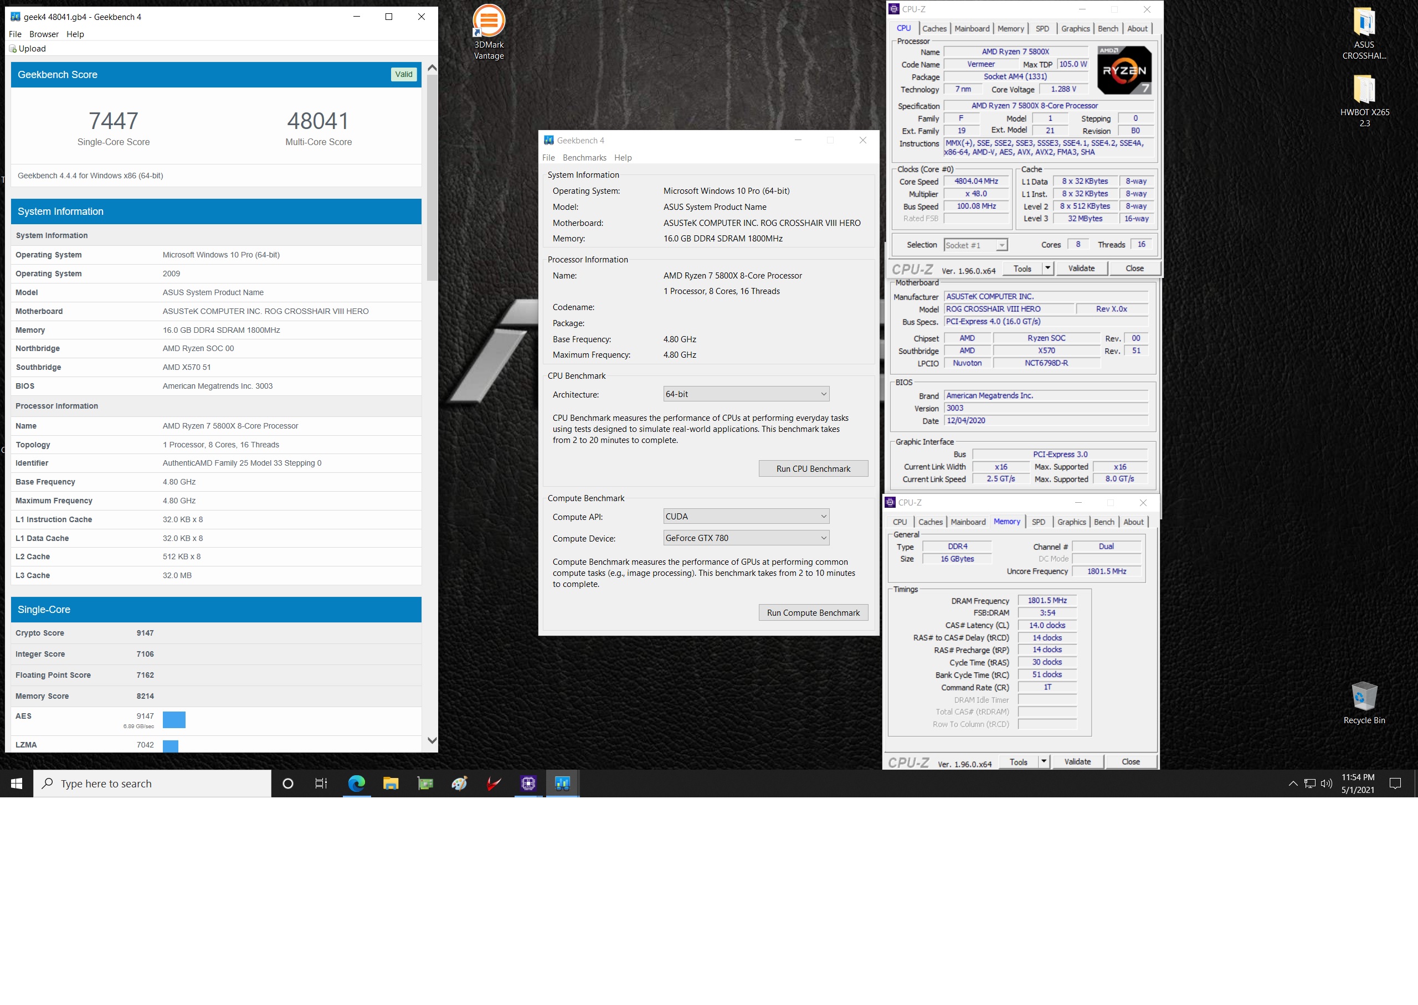Open the 3DMark Vantage desktop shortcut

[489, 32]
